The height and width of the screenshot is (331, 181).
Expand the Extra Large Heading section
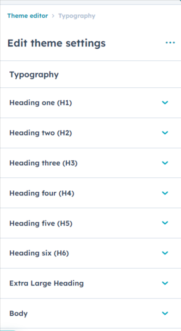(x=91, y=283)
